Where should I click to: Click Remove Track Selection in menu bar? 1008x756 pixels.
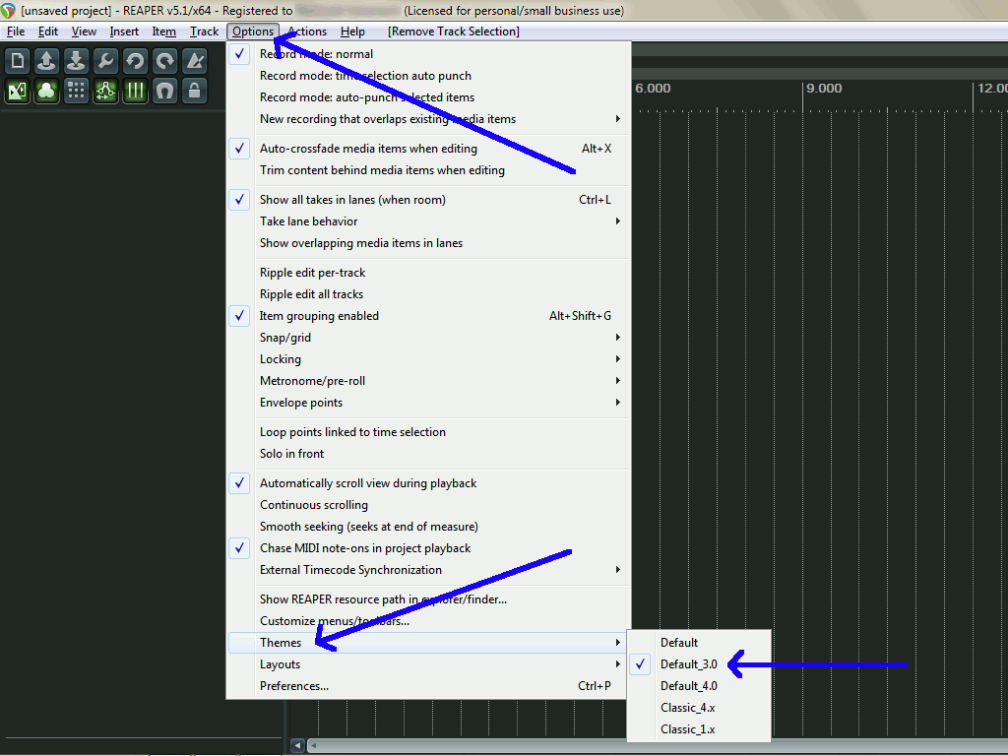[454, 31]
